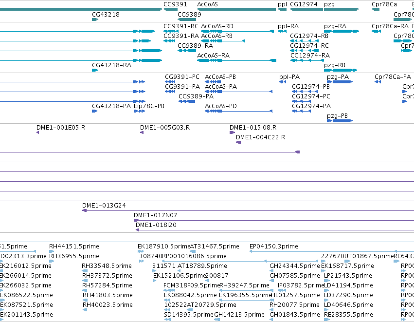Select EST RE28355.5prime
This screenshot has width=414, height=322.
(327, 320)
